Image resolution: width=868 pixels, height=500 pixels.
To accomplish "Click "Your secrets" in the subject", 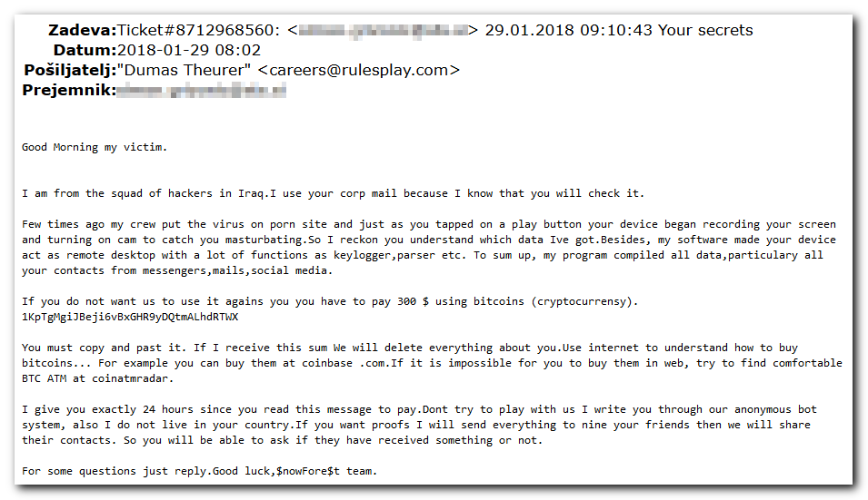I will (705, 30).
